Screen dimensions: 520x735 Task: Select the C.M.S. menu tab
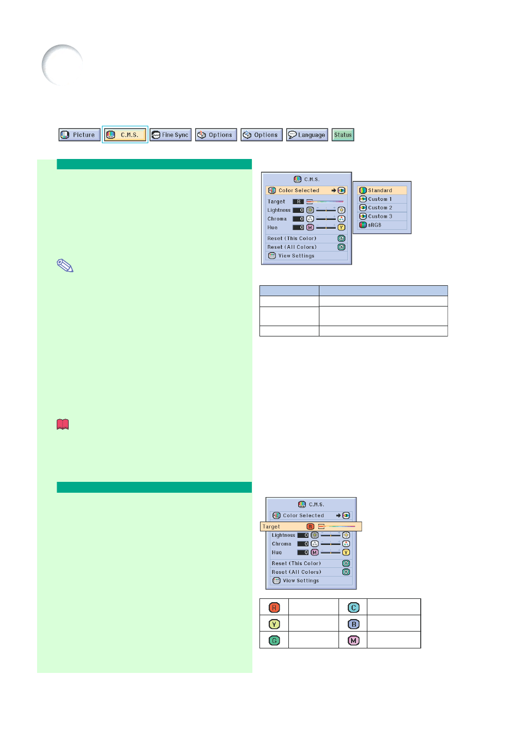125,135
